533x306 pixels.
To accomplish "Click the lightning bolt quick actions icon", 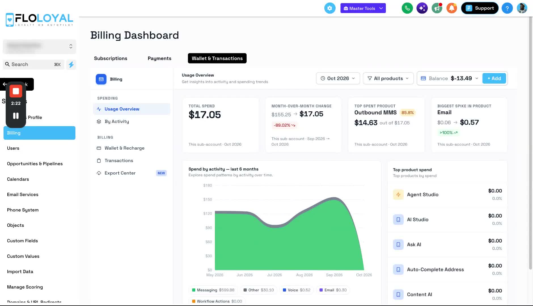I will 71,65.
